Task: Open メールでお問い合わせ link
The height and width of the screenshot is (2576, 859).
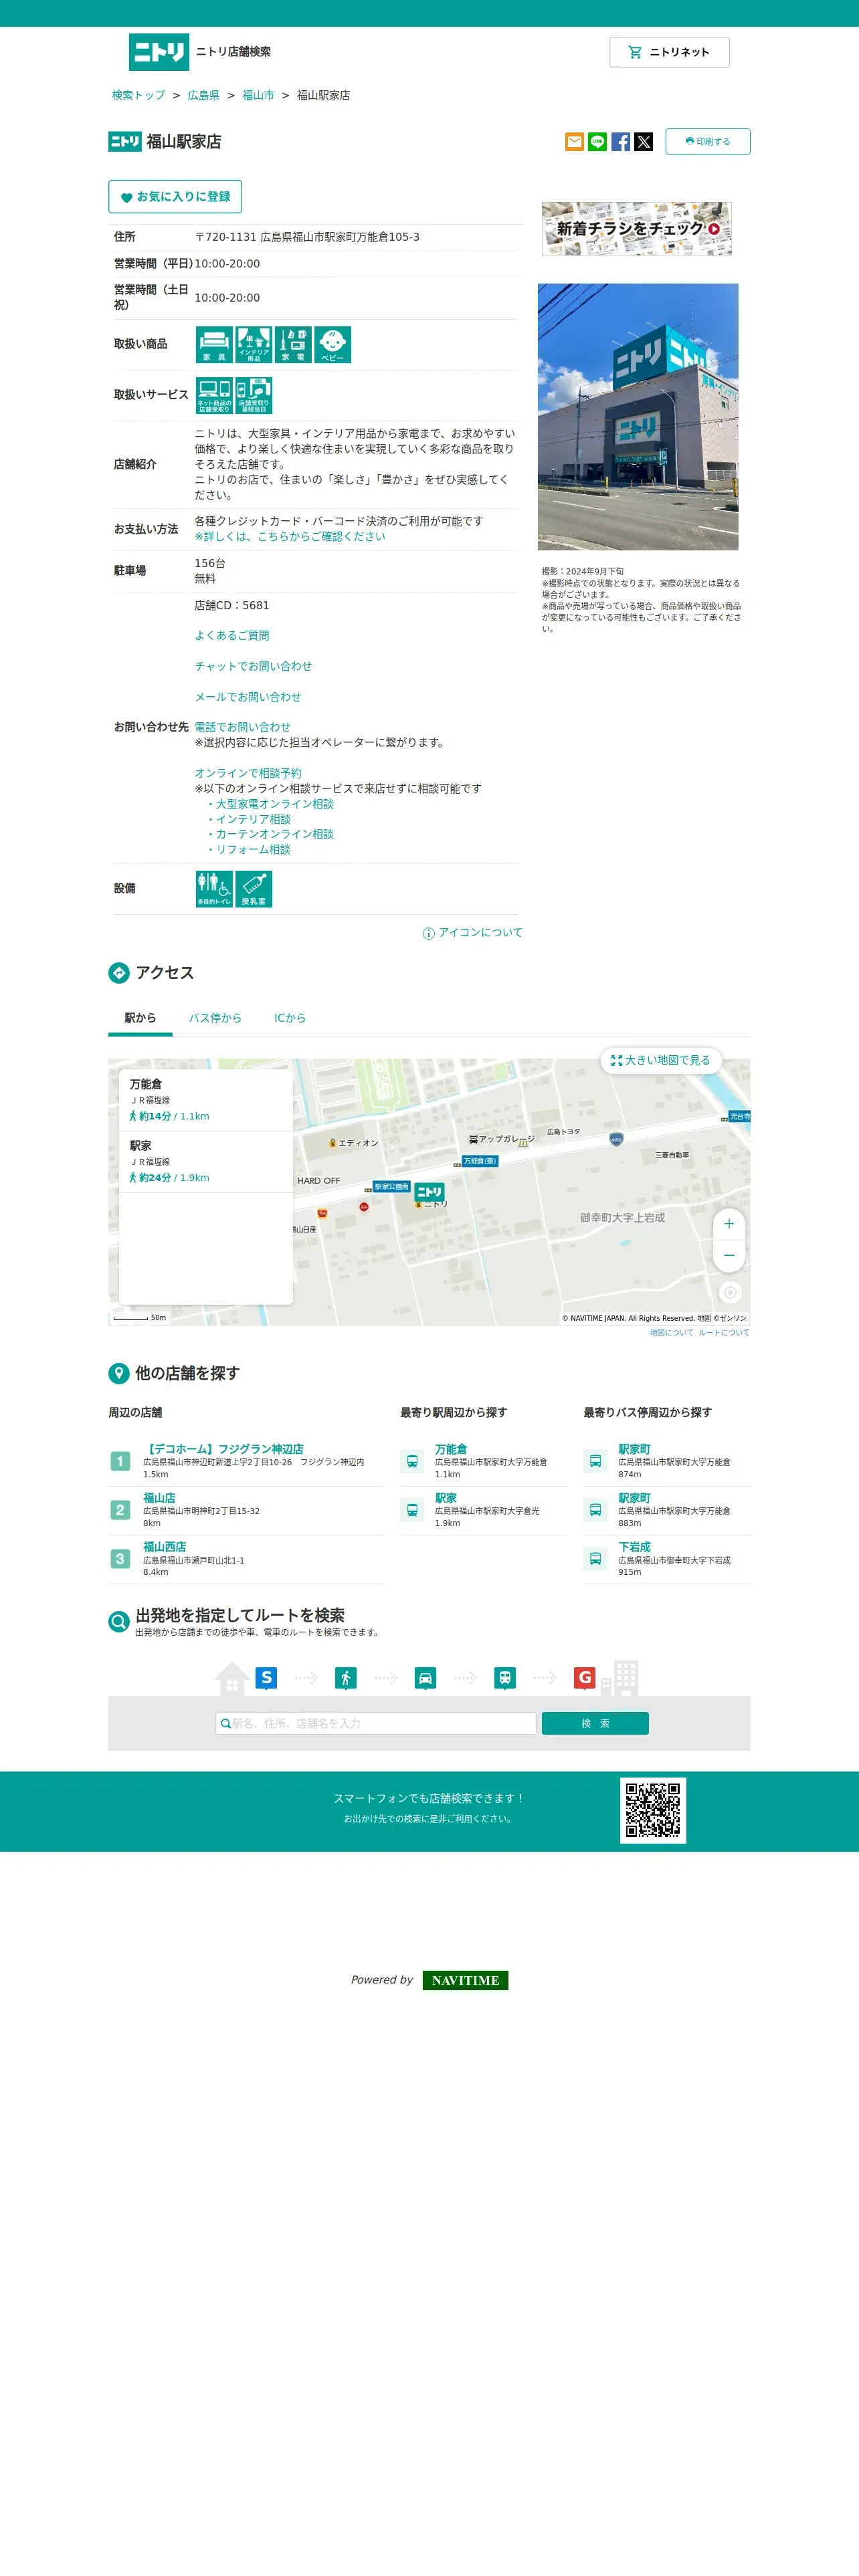Action: [248, 697]
